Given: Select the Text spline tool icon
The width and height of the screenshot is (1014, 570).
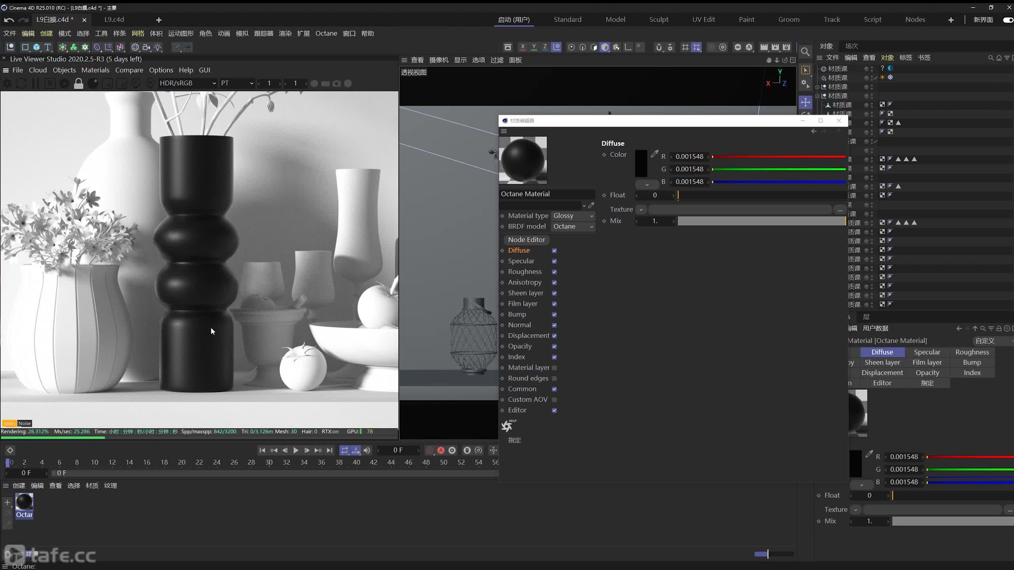Looking at the screenshot, I should pyautogui.click(x=48, y=47).
